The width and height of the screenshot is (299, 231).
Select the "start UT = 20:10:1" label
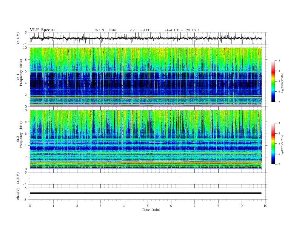182,30
